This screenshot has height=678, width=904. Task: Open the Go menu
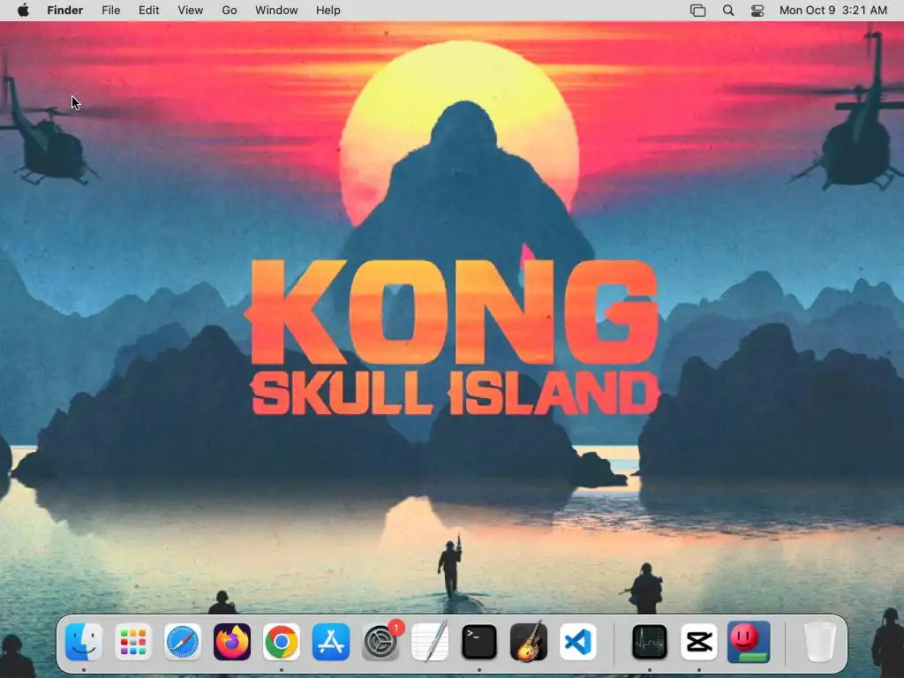(x=230, y=11)
